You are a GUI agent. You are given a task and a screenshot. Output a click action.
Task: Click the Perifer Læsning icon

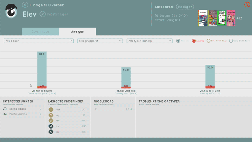coord(5,114)
